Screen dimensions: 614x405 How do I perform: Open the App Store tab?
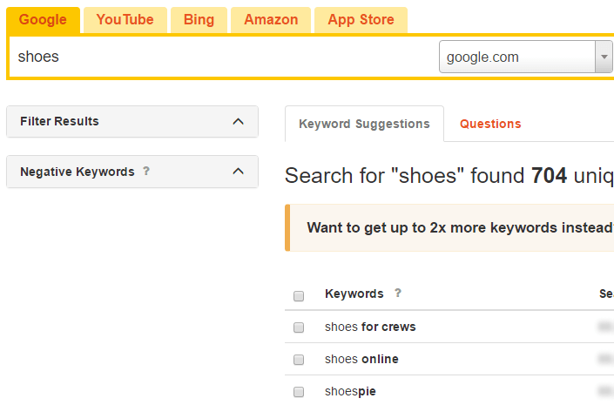click(361, 20)
